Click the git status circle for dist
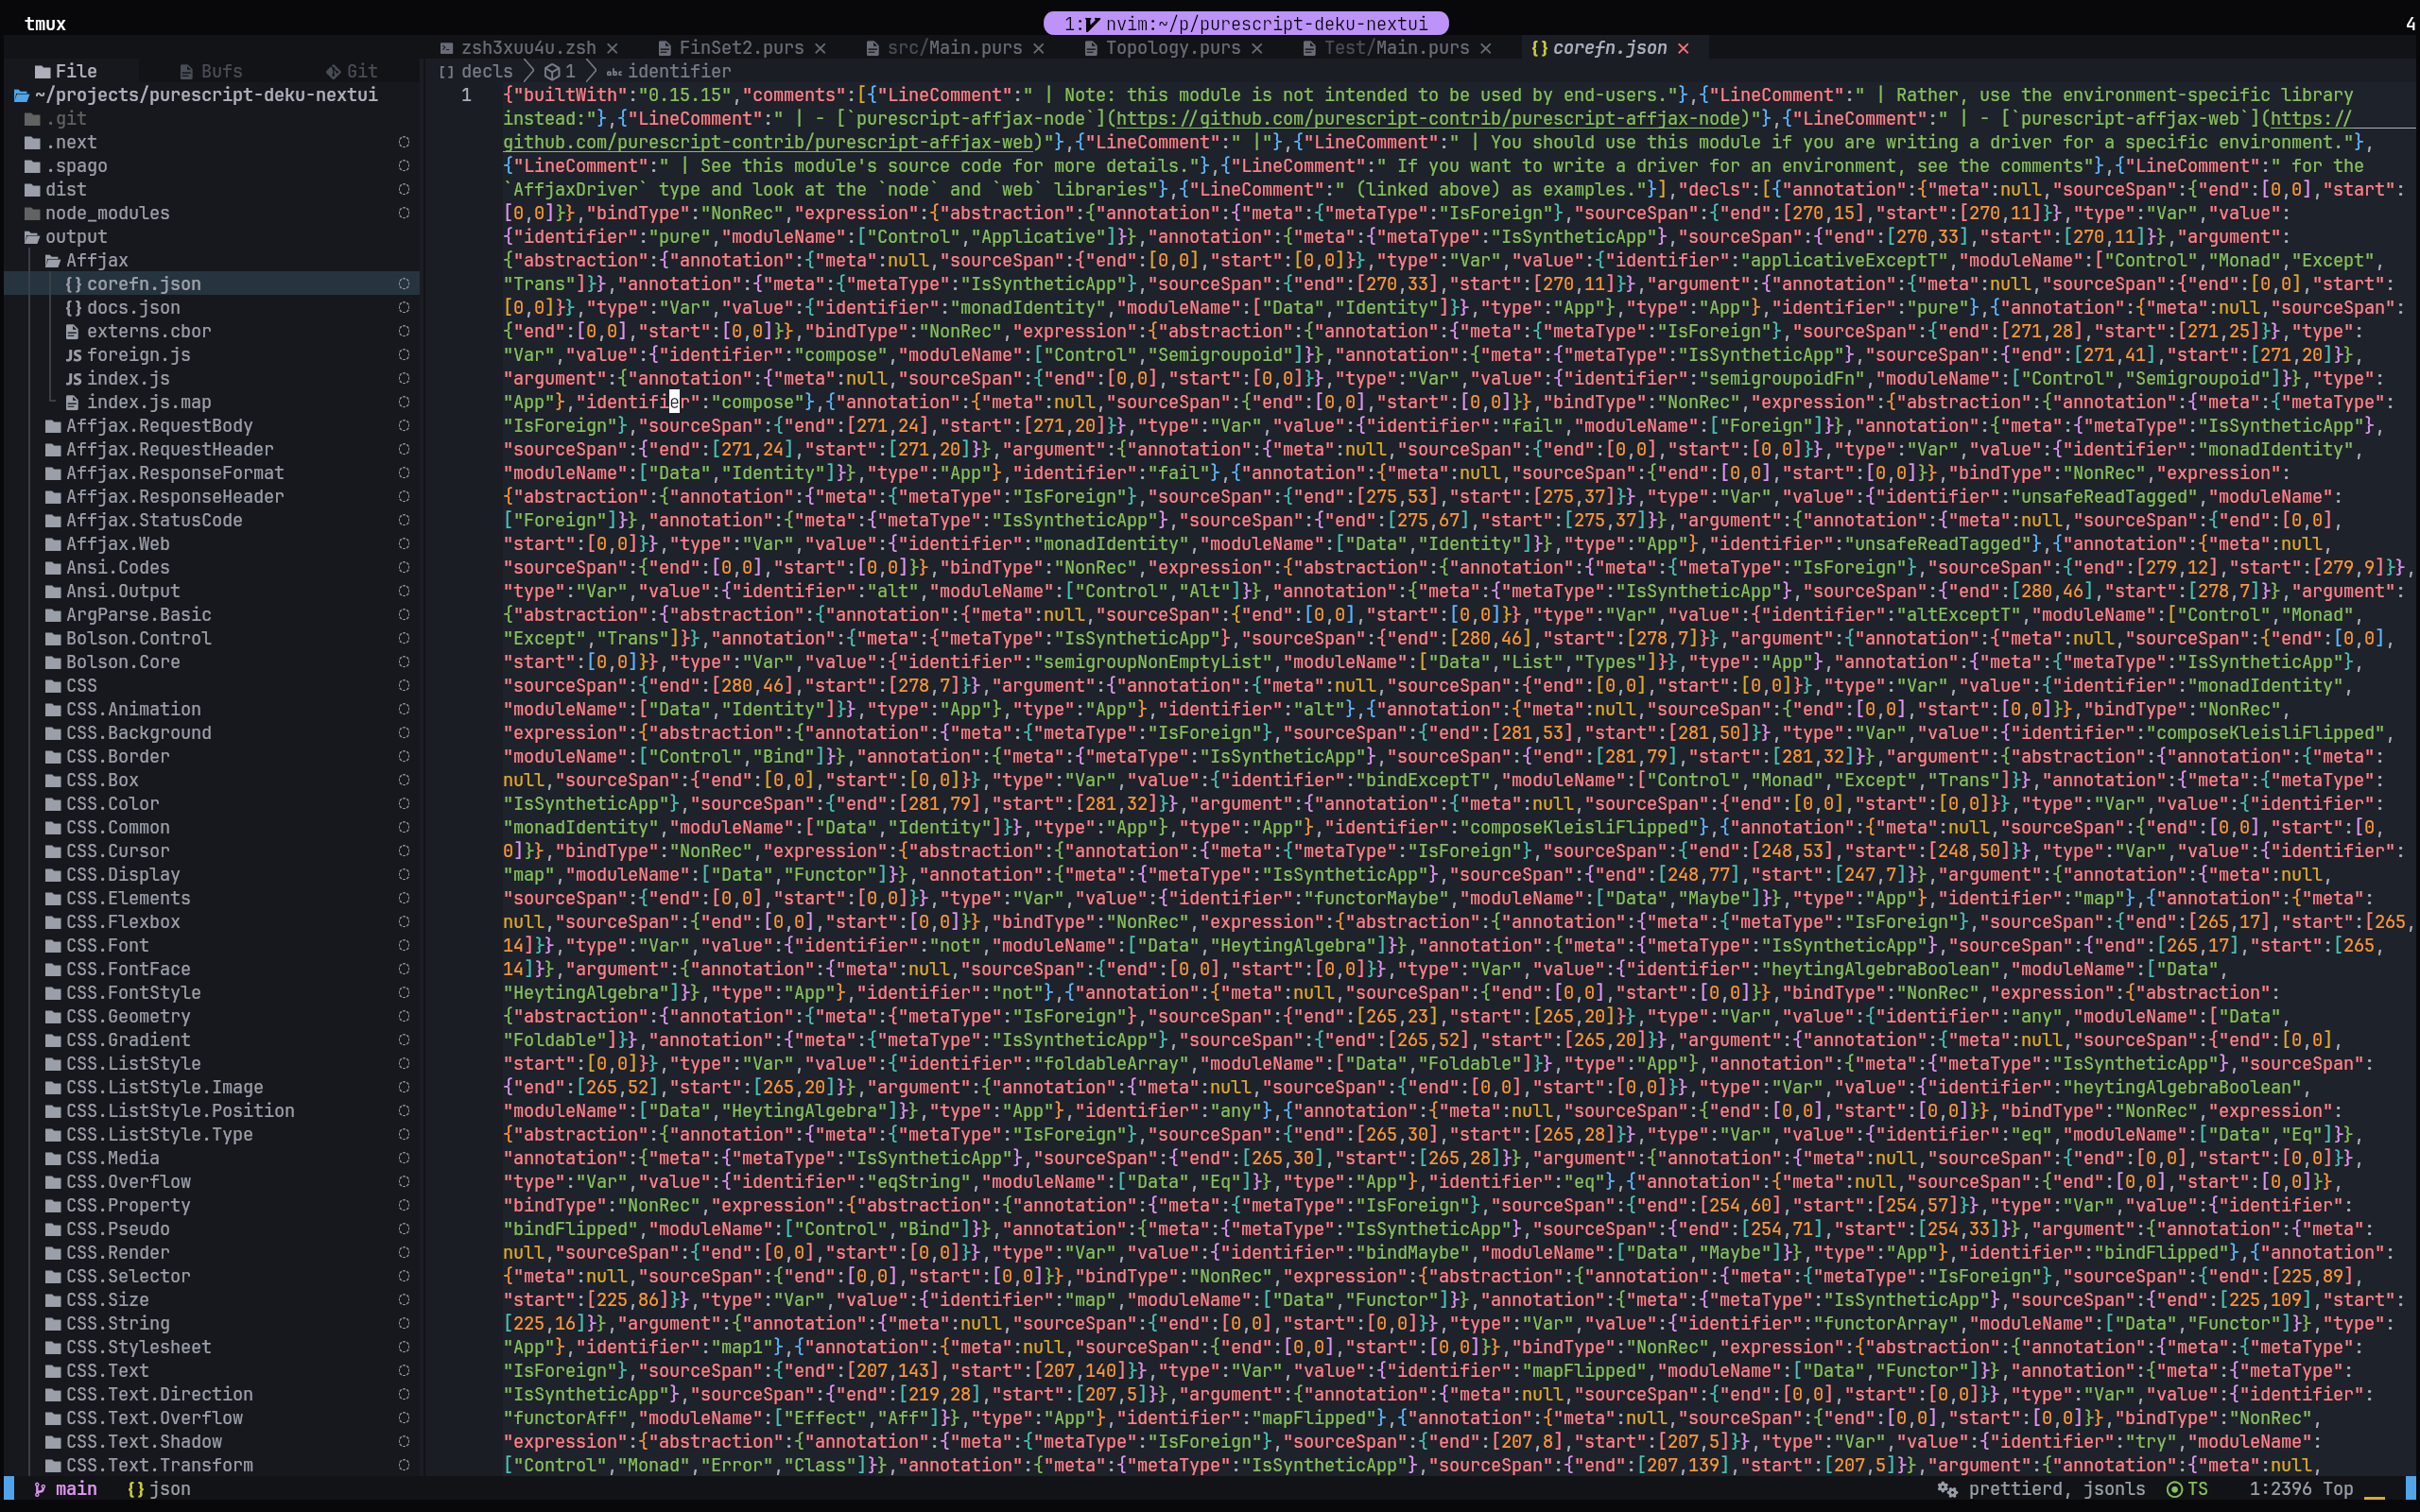Image resolution: width=2420 pixels, height=1512 pixels. [404, 189]
